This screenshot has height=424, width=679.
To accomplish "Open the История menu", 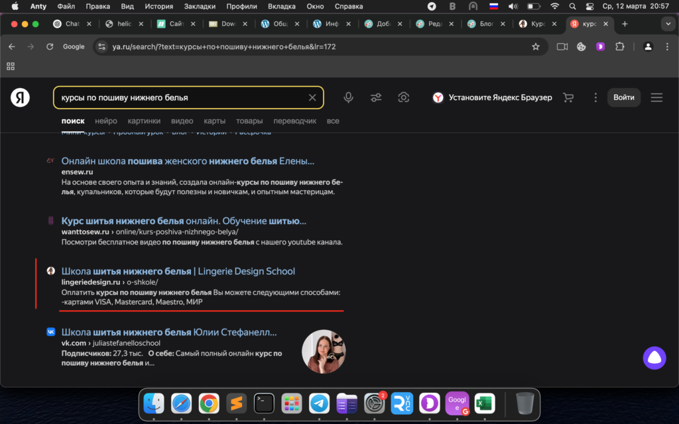I will [x=158, y=6].
